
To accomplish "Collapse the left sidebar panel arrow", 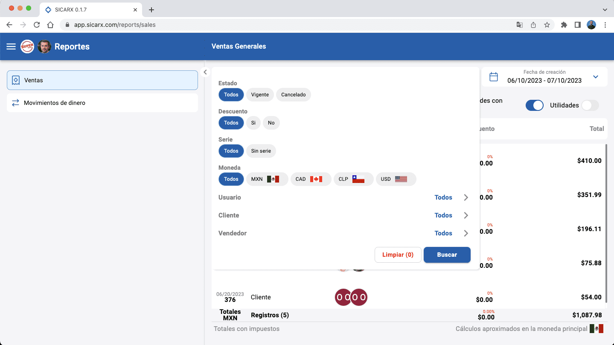I will click(205, 72).
